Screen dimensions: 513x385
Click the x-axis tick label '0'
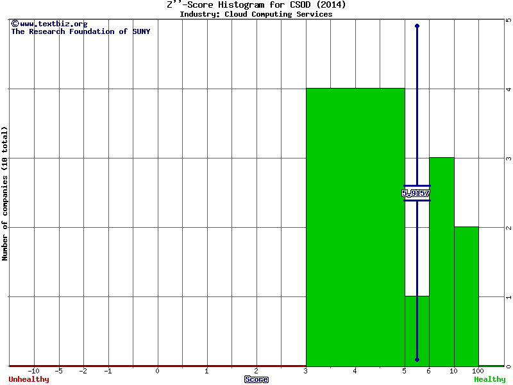coord(157,371)
